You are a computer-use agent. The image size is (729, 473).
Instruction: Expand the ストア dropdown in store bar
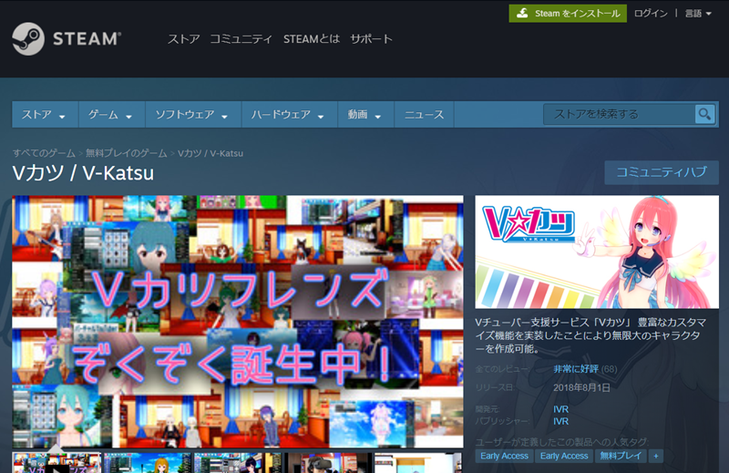pyautogui.click(x=45, y=115)
